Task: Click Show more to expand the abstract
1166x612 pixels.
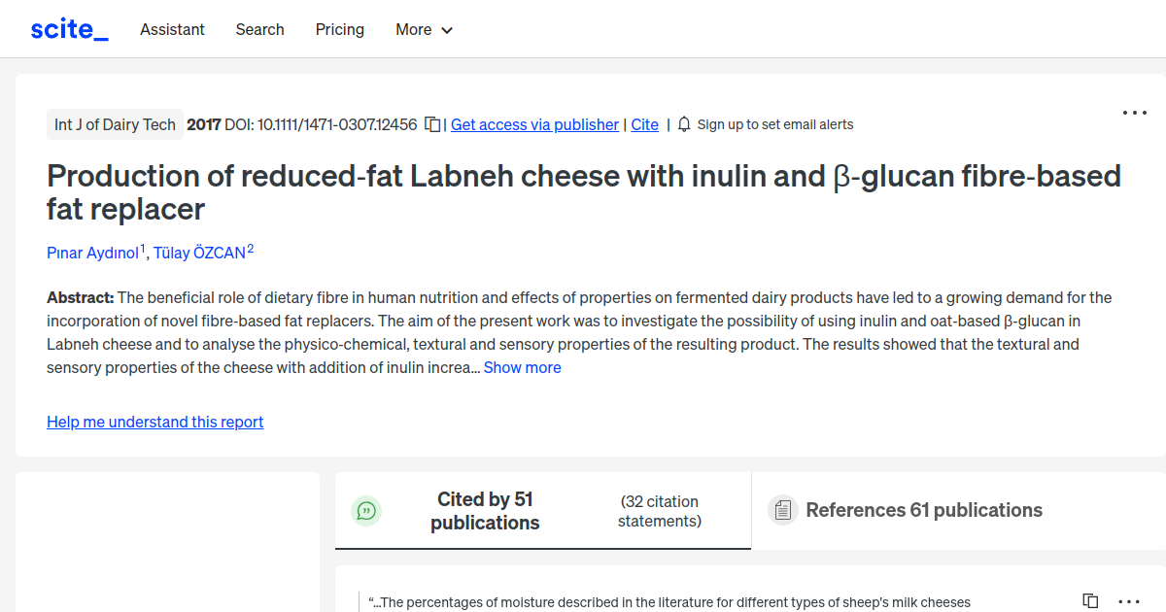Action: (x=522, y=367)
